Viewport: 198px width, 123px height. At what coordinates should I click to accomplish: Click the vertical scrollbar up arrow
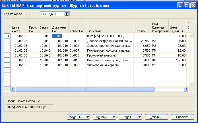tap(191, 36)
